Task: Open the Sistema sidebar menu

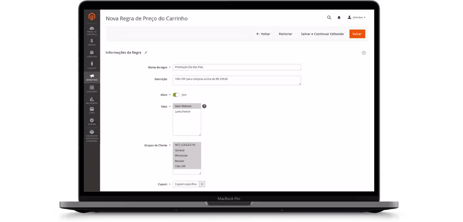Action: [x=92, y=122]
